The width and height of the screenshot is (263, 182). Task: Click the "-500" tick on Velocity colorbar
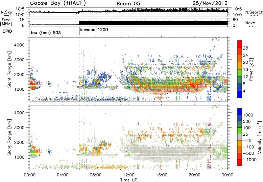point(249,153)
